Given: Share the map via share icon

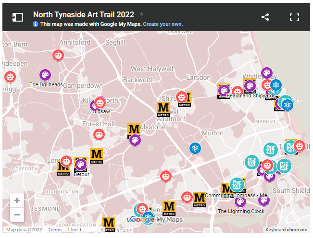Looking at the screenshot, I should (x=265, y=17).
